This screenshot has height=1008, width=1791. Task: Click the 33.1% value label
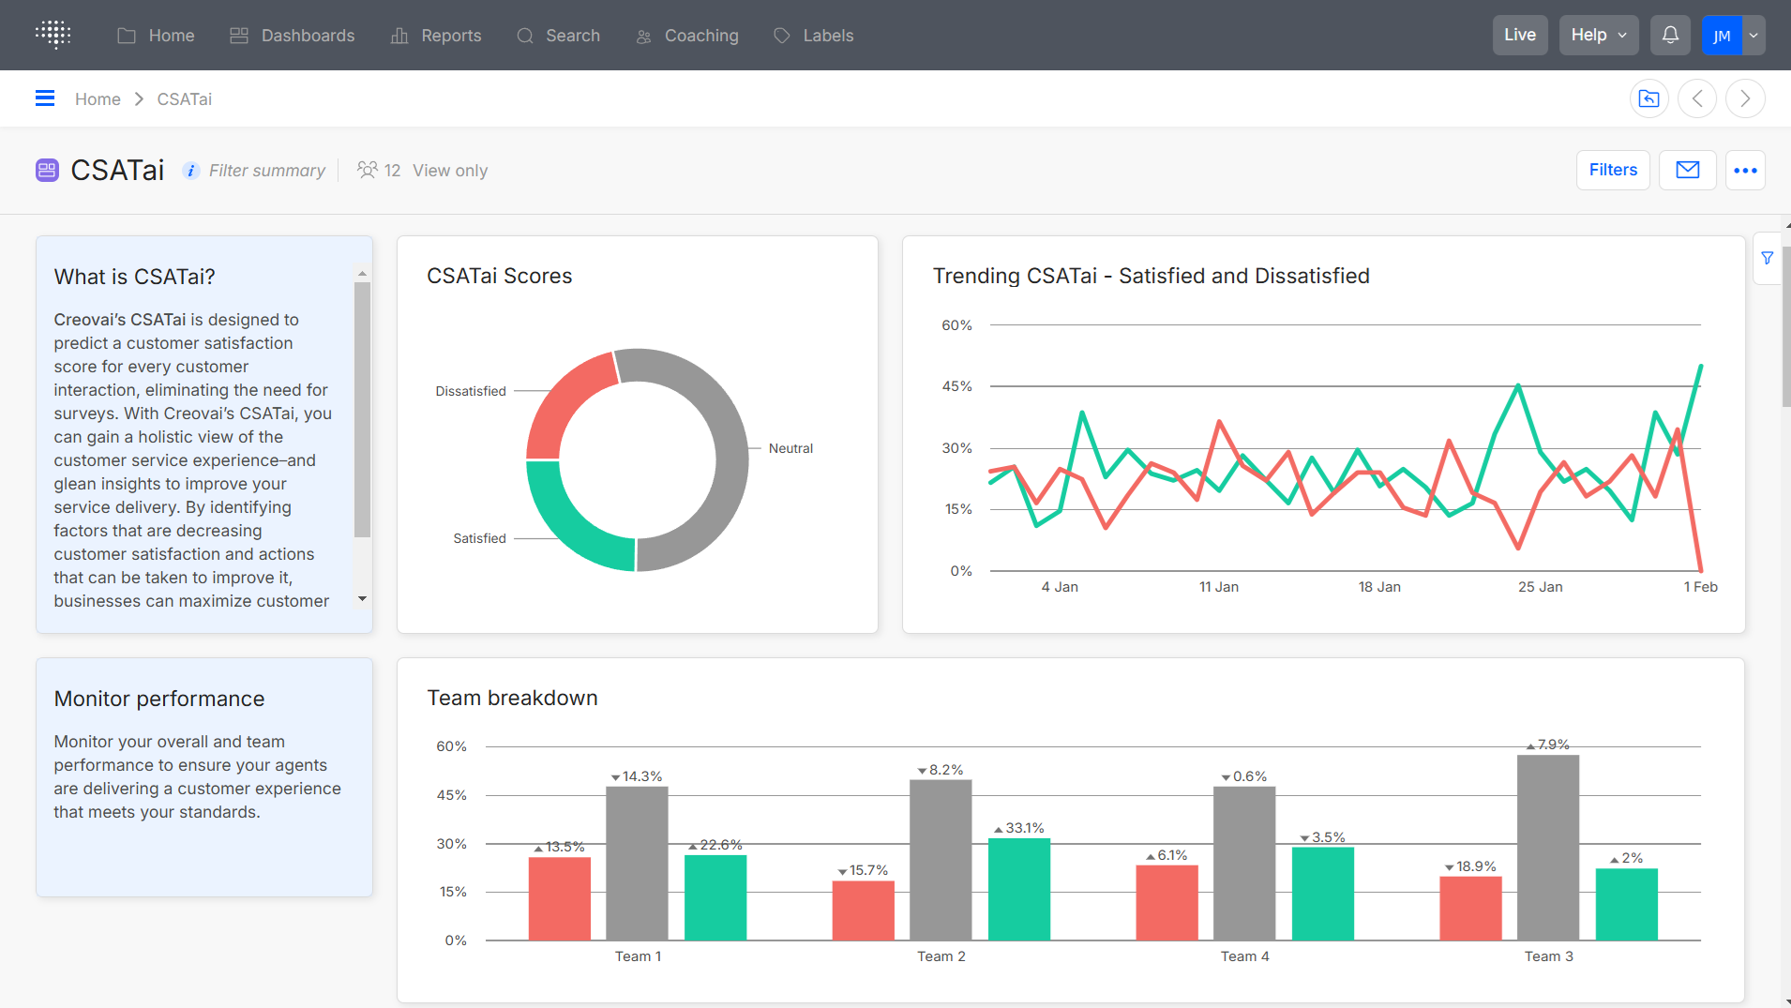point(1019,828)
